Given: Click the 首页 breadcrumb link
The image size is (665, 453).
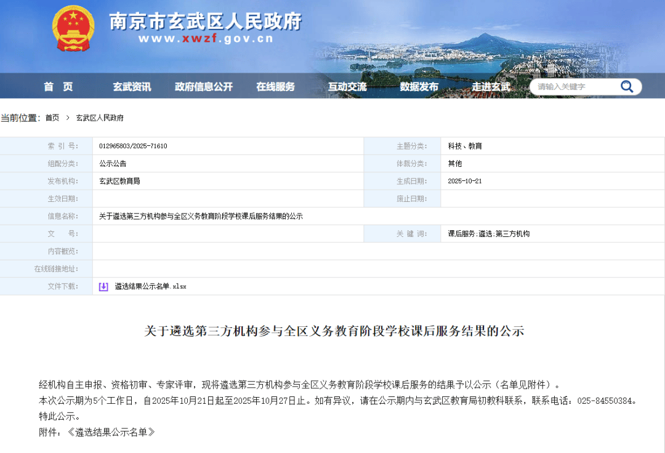Looking at the screenshot, I should pyautogui.click(x=52, y=118).
